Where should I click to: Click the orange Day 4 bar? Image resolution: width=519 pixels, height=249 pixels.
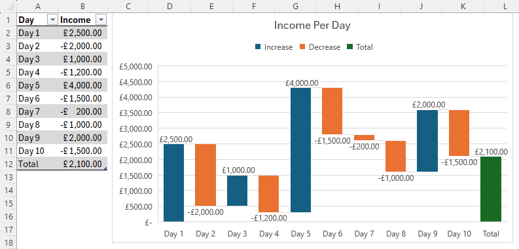(269, 193)
